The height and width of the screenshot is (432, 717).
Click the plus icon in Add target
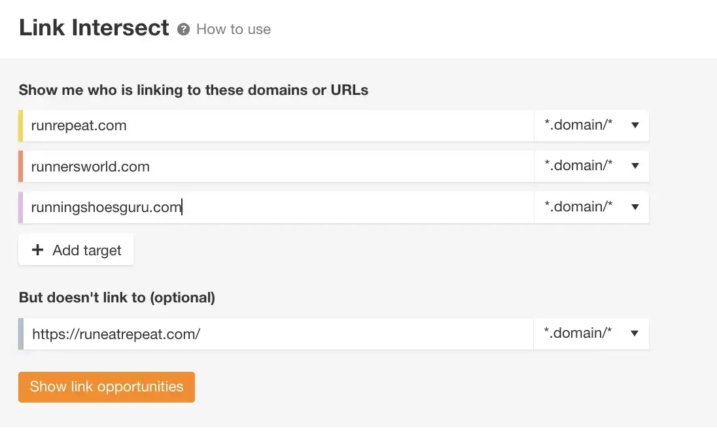38,250
